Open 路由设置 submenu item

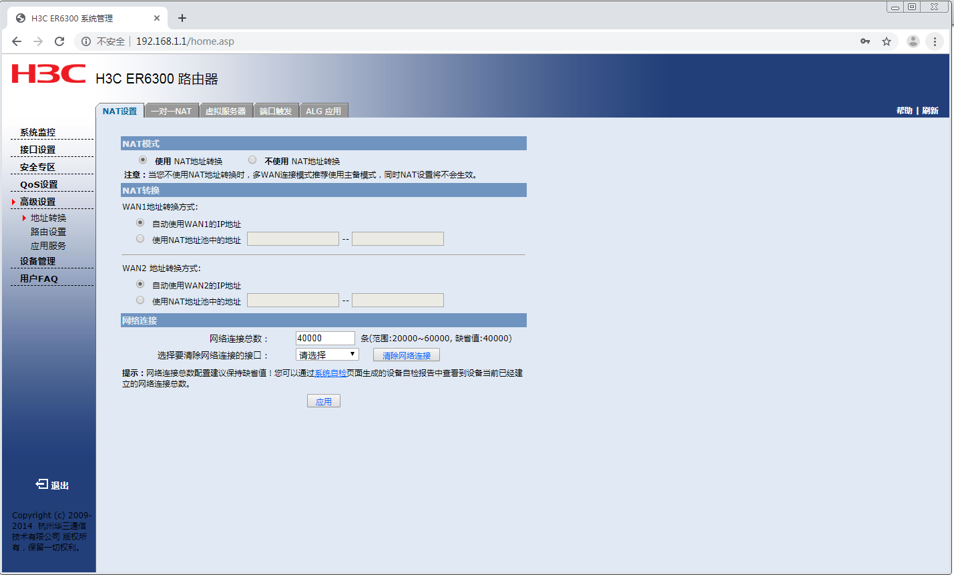click(x=48, y=232)
